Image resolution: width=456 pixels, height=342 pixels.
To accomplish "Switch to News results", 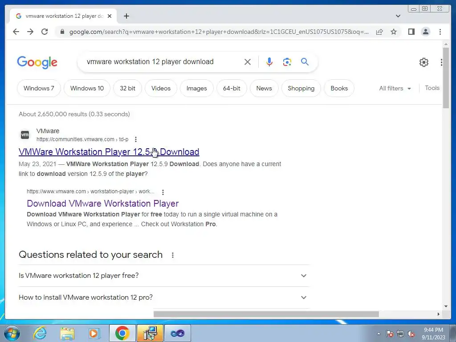I will point(264,88).
